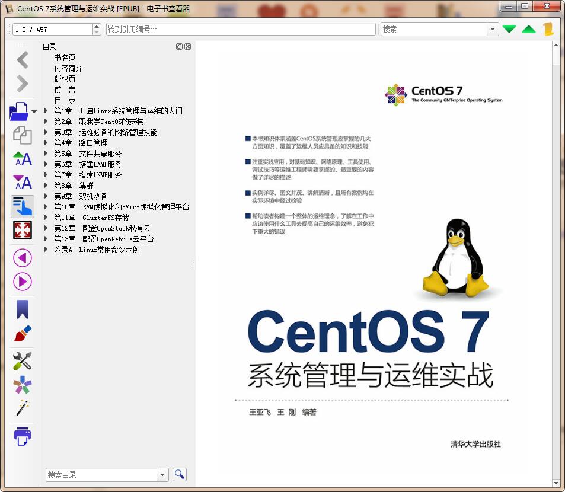The height and width of the screenshot is (492, 565).
Task: Click the 搜索目录 search contents field
Action: [101, 475]
